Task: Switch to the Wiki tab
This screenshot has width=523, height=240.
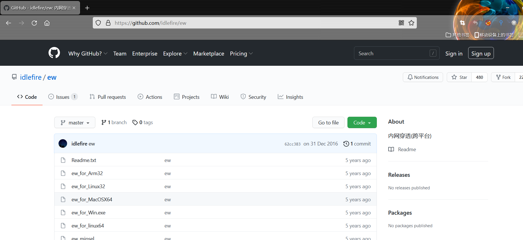Action: coord(220,97)
